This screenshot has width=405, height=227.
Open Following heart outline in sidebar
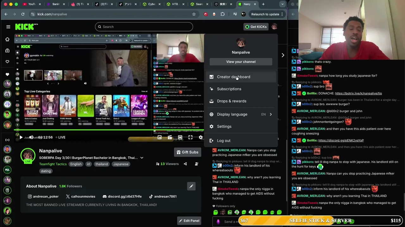[7, 61]
